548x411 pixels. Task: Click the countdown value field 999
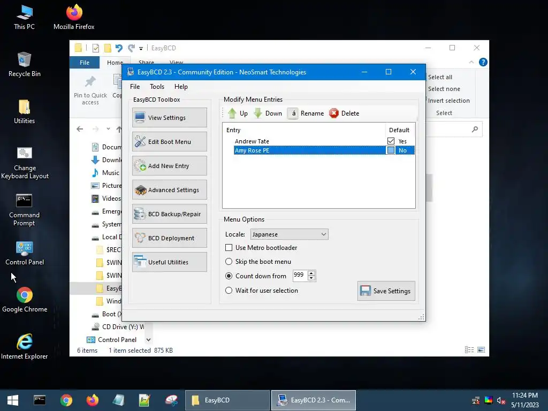click(x=300, y=276)
